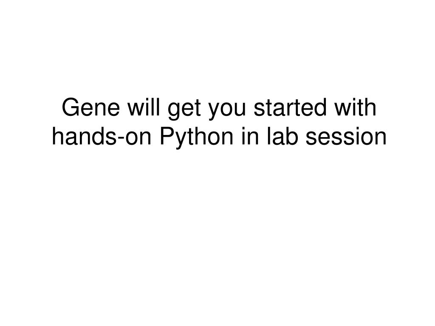This screenshot has width=435, height=326.
Task: Click the word "Gene" on the slide
Action: pos(91,107)
